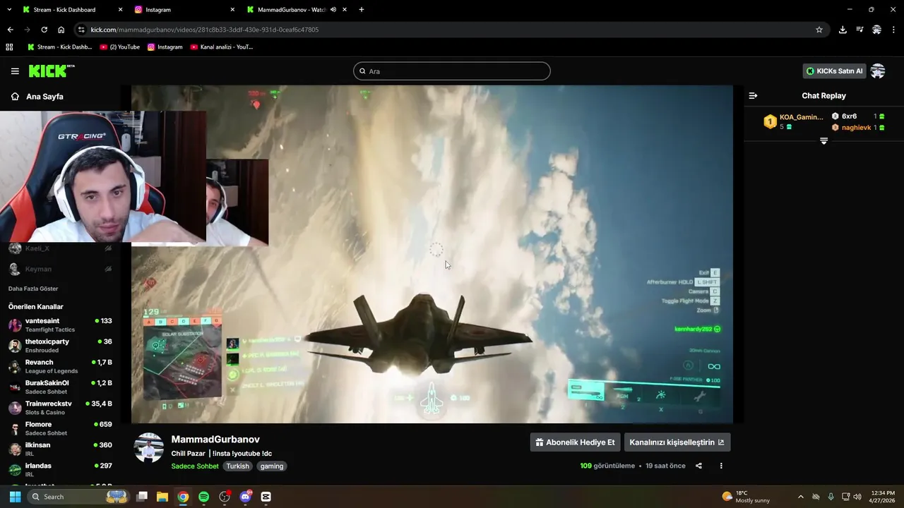Open ilkinsan recommended channel
This screenshot has width=904, height=508.
(60, 449)
